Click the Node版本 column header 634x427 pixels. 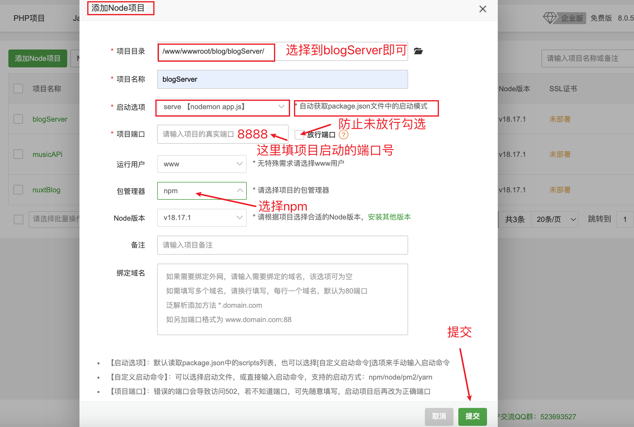click(514, 89)
